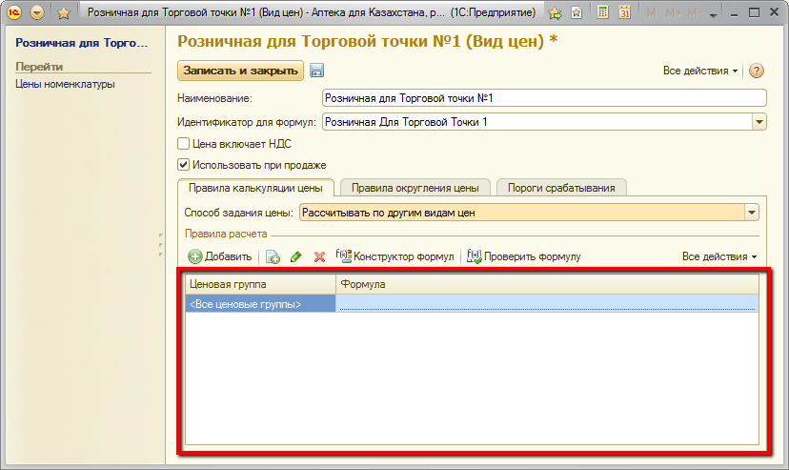
Task: Expand the Способ задания цены dropdown
Action: [752, 213]
